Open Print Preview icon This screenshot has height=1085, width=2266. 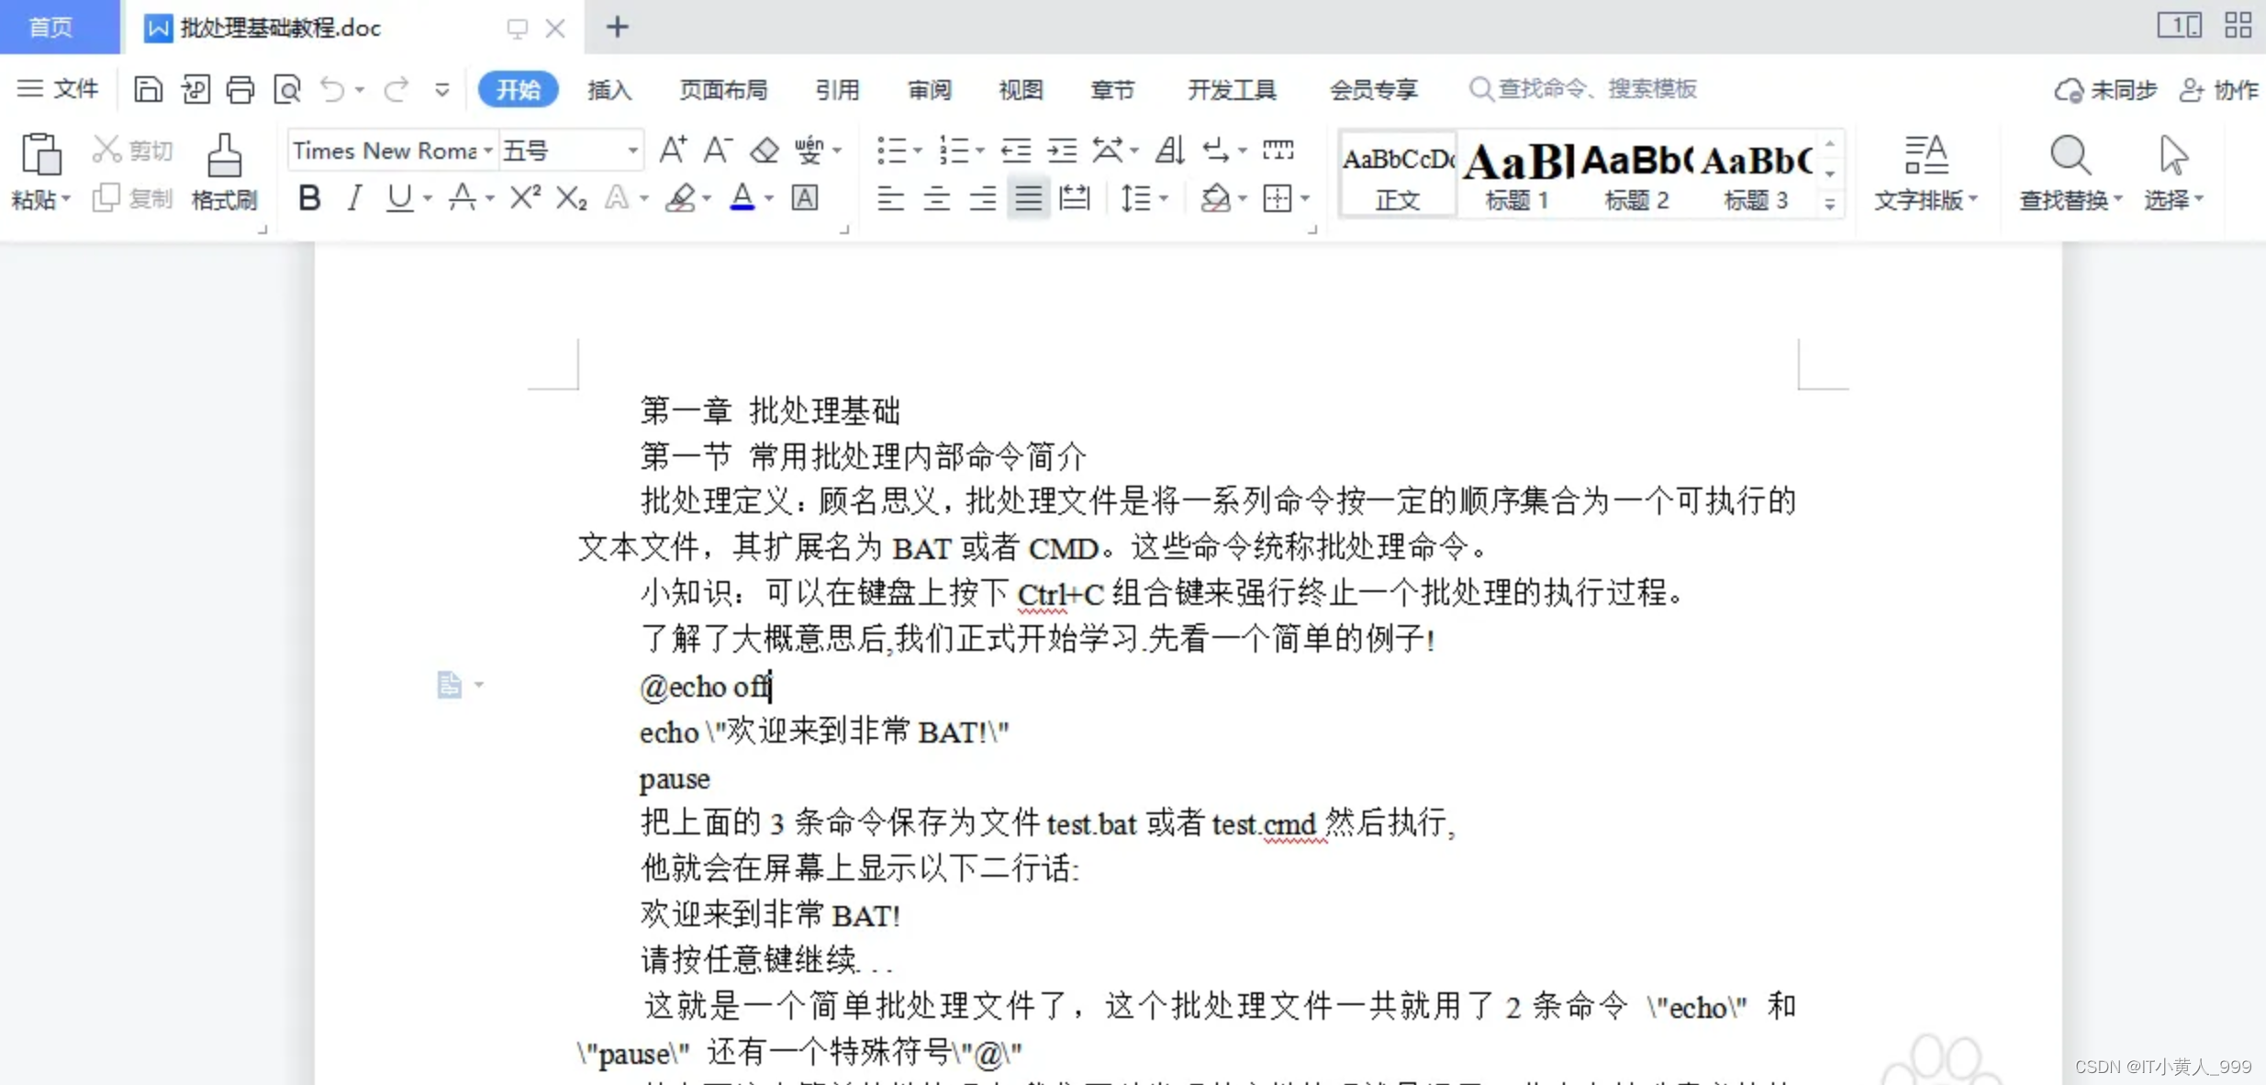287,89
